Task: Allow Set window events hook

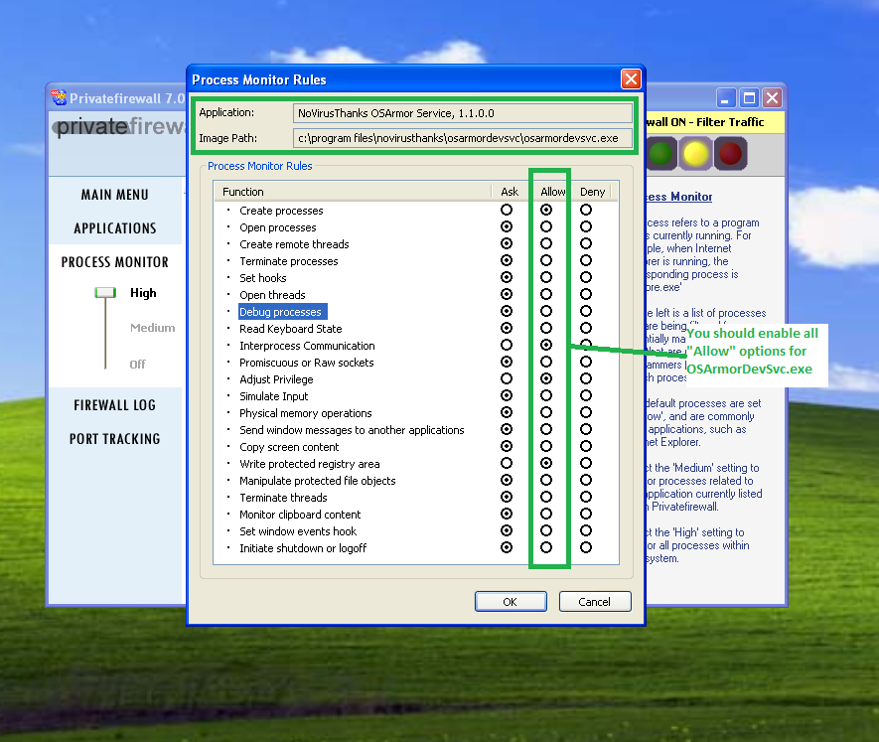Action: click(546, 530)
